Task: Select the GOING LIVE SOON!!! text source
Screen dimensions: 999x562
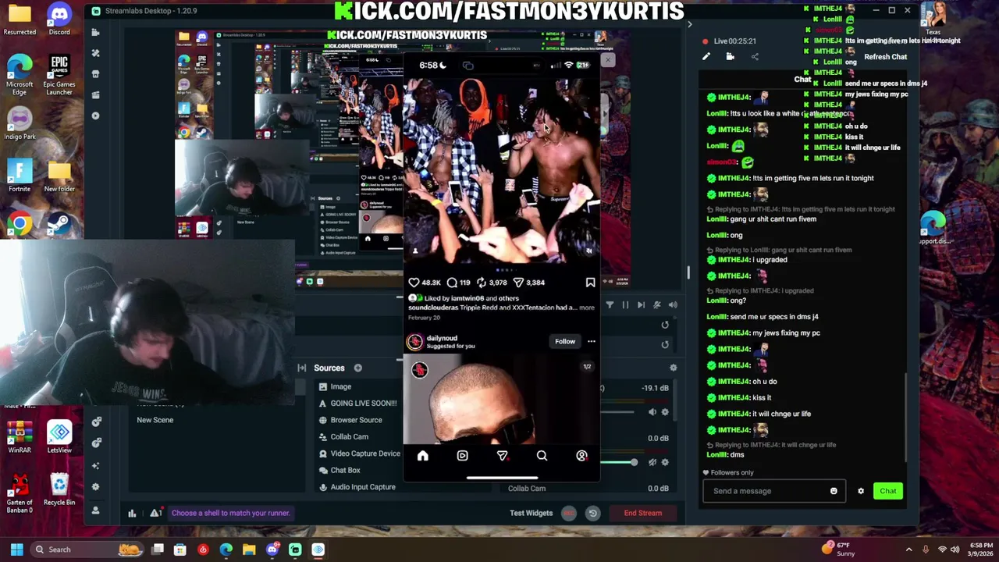Action: tap(359, 404)
